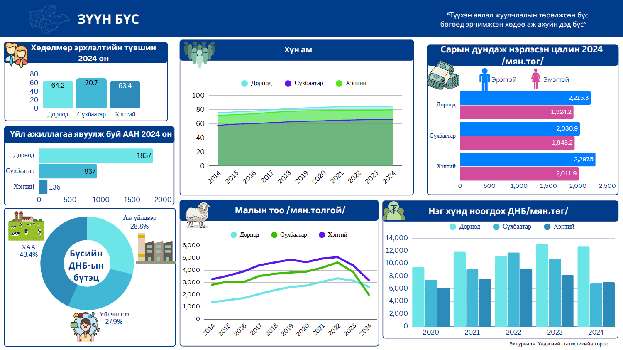Click the sheep icon
Screen dimensions: 623x350
[x=198, y=215]
